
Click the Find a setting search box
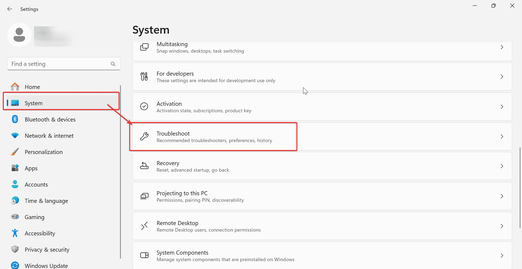pyautogui.click(x=60, y=64)
